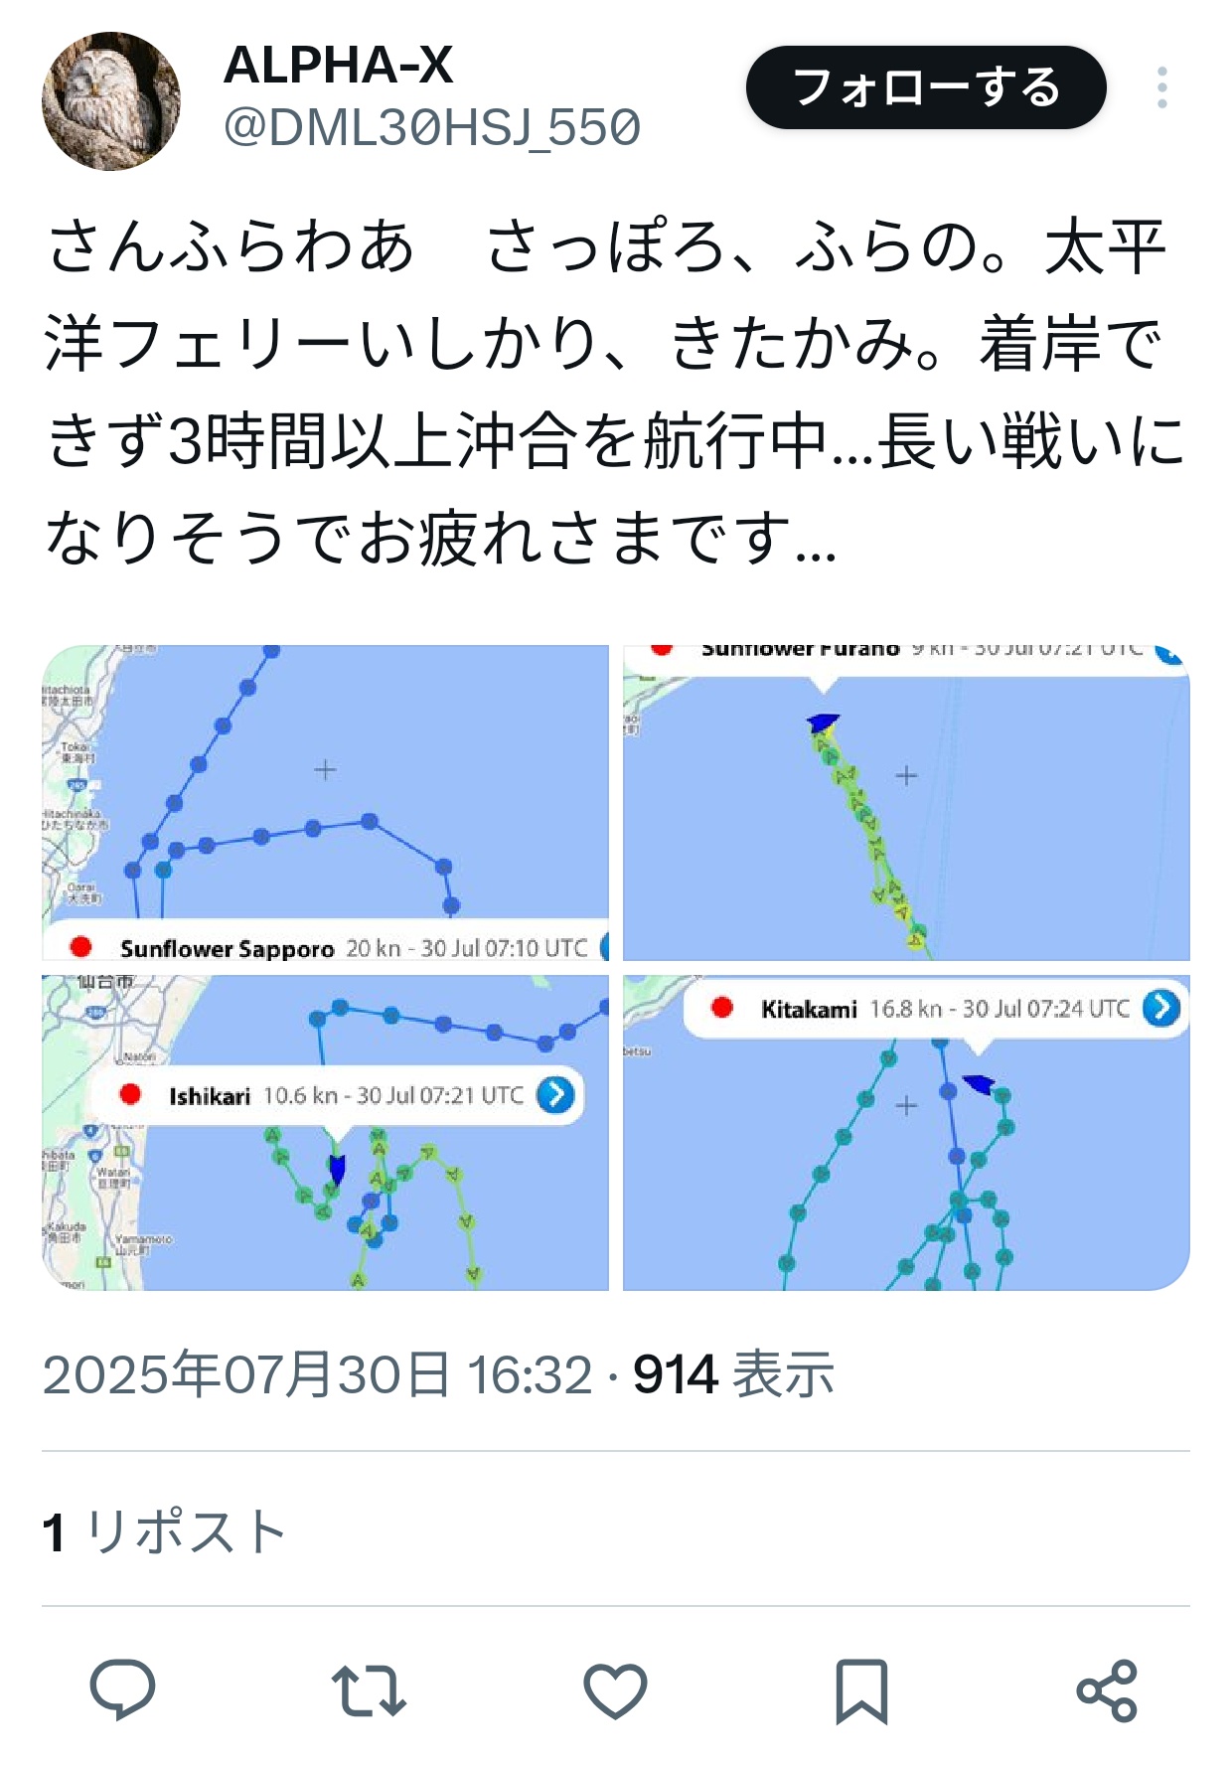Open the Kitakami route map image
1232x1767 pixels.
point(906,1133)
